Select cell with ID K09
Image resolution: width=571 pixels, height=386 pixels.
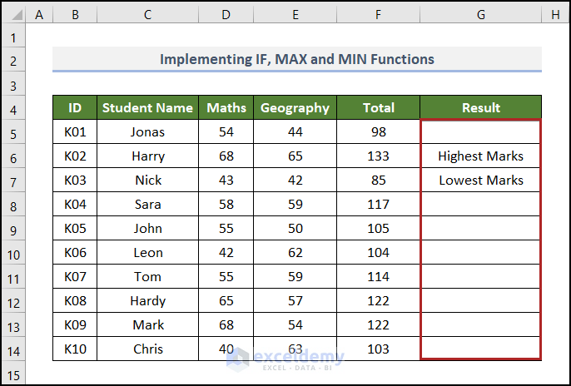pos(75,324)
